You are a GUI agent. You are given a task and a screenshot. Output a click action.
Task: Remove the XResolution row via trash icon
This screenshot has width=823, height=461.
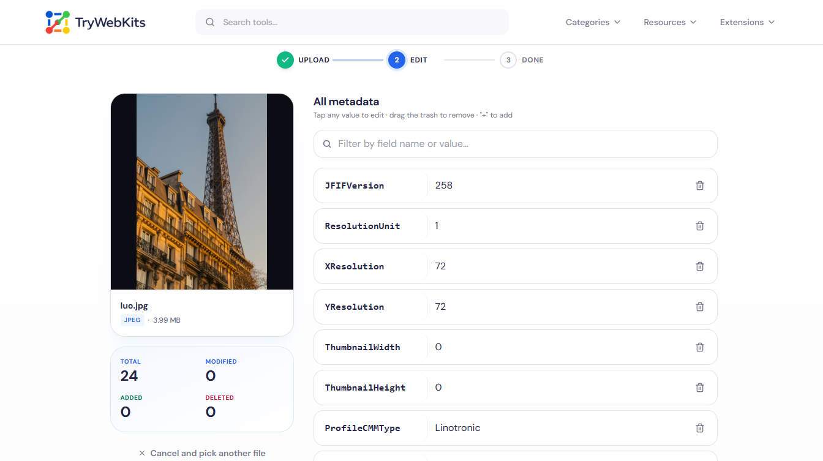coord(700,266)
